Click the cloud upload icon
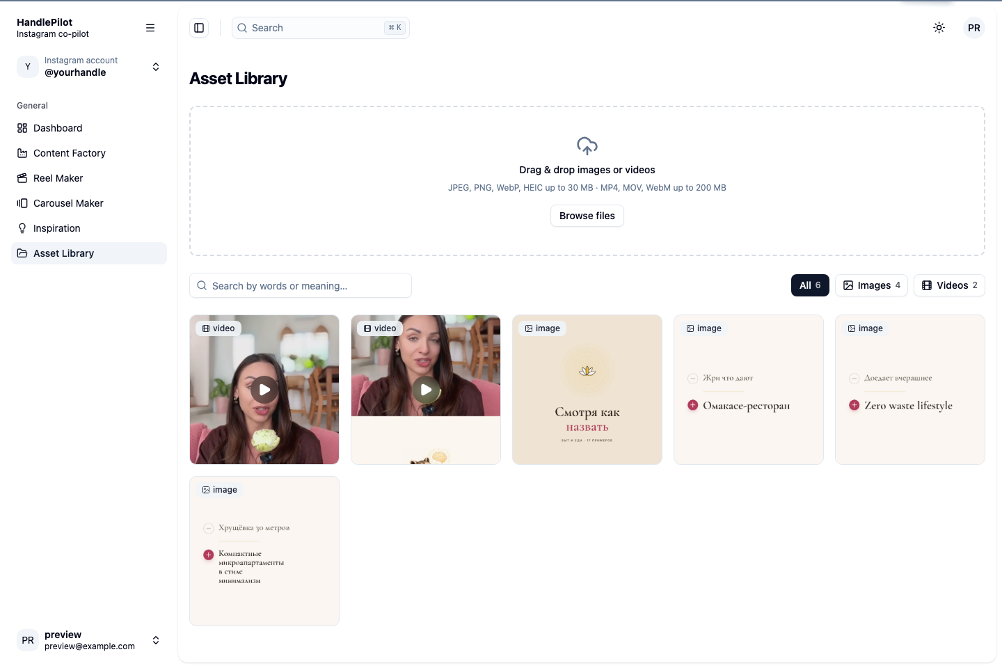 587,146
